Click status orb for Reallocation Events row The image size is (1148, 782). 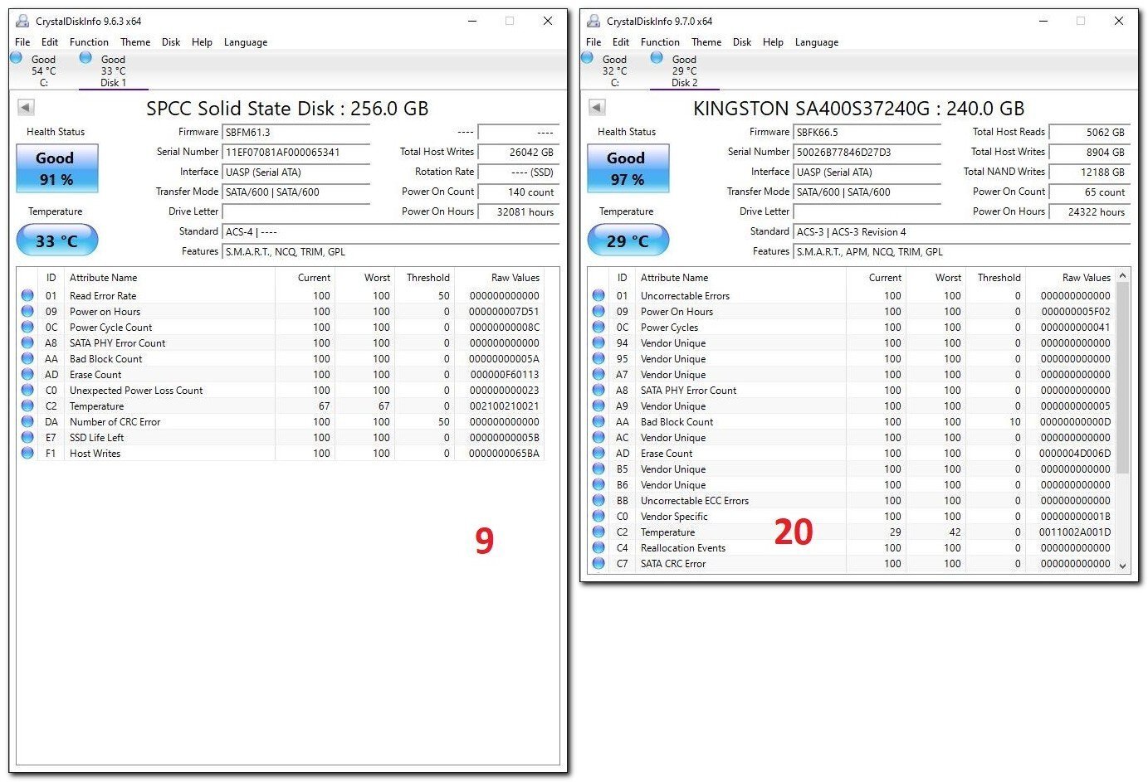[598, 547]
